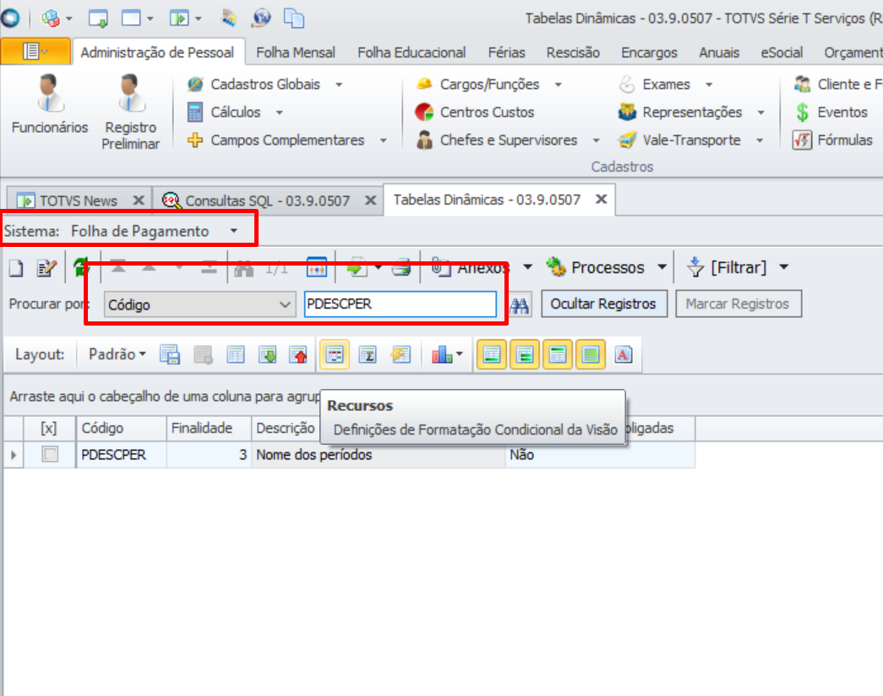Expand the Processos dropdown arrow

click(662, 267)
